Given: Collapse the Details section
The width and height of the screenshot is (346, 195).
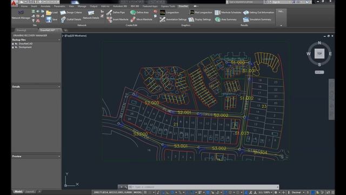Looking at the screenshot, I should pyautogui.click(x=59, y=87).
